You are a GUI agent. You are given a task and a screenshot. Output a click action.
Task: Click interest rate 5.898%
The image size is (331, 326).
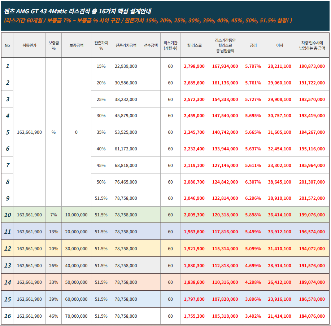(253, 215)
